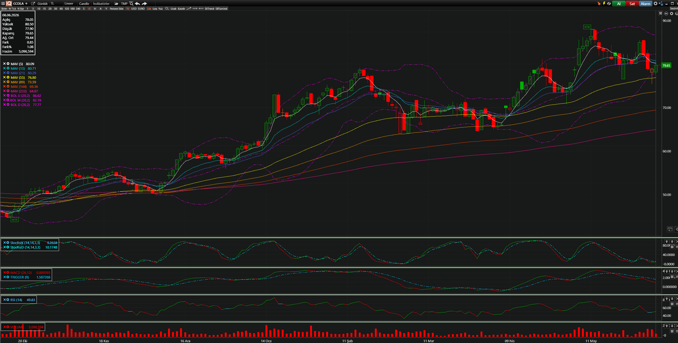Open the template folder icon
Viewport: 678px width, 343px height.
(116, 3)
